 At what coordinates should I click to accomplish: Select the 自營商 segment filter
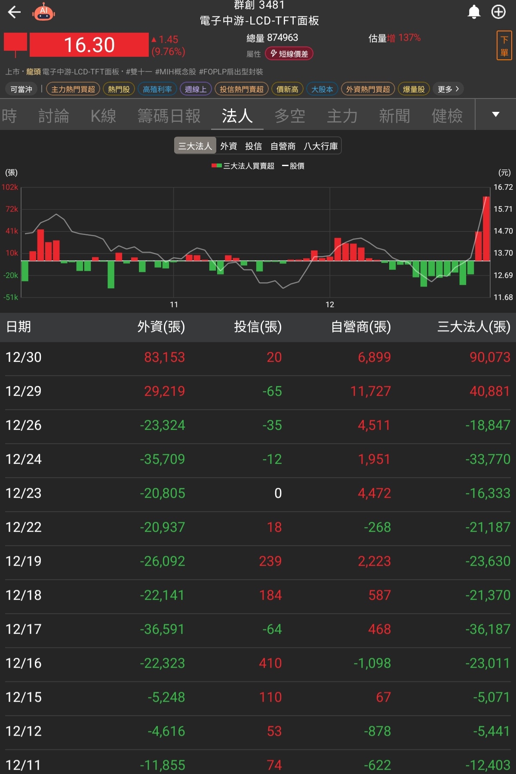(x=283, y=146)
